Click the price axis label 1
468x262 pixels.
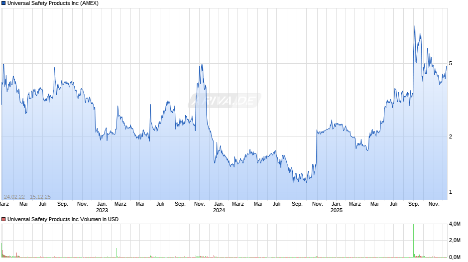point(451,192)
